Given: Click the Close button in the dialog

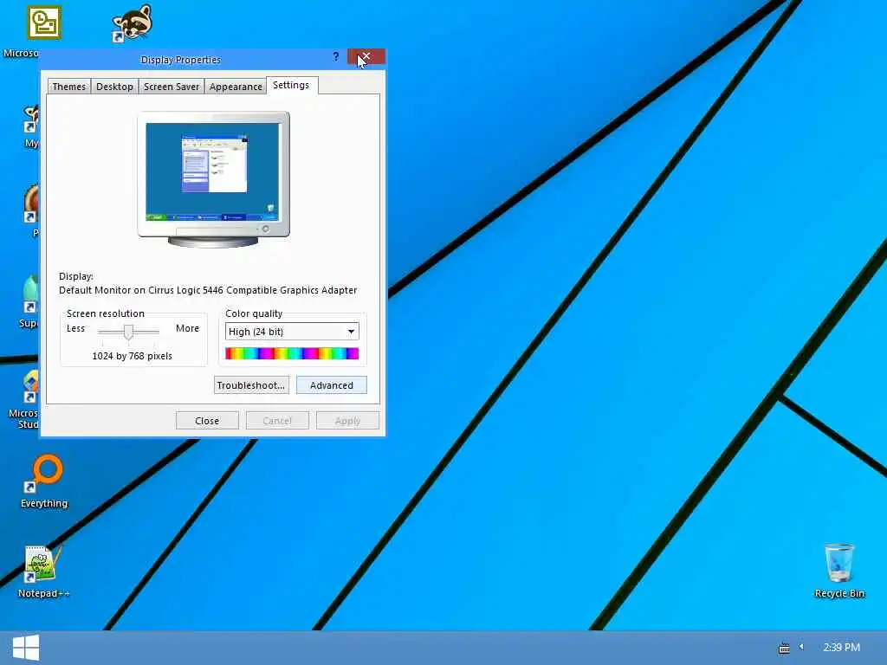Looking at the screenshot, I should pyautogui.click(x=207, y=421).
